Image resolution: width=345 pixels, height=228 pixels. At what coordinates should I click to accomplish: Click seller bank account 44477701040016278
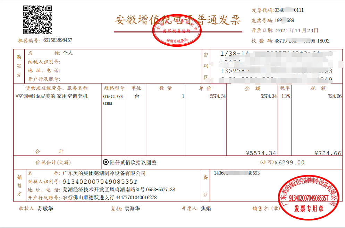tap(136, 198)
